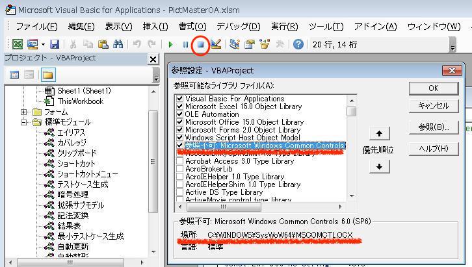This screenshot has width=472, height=267.
Task: Close the Project - VBAProject panel
Action: (153, 59)
